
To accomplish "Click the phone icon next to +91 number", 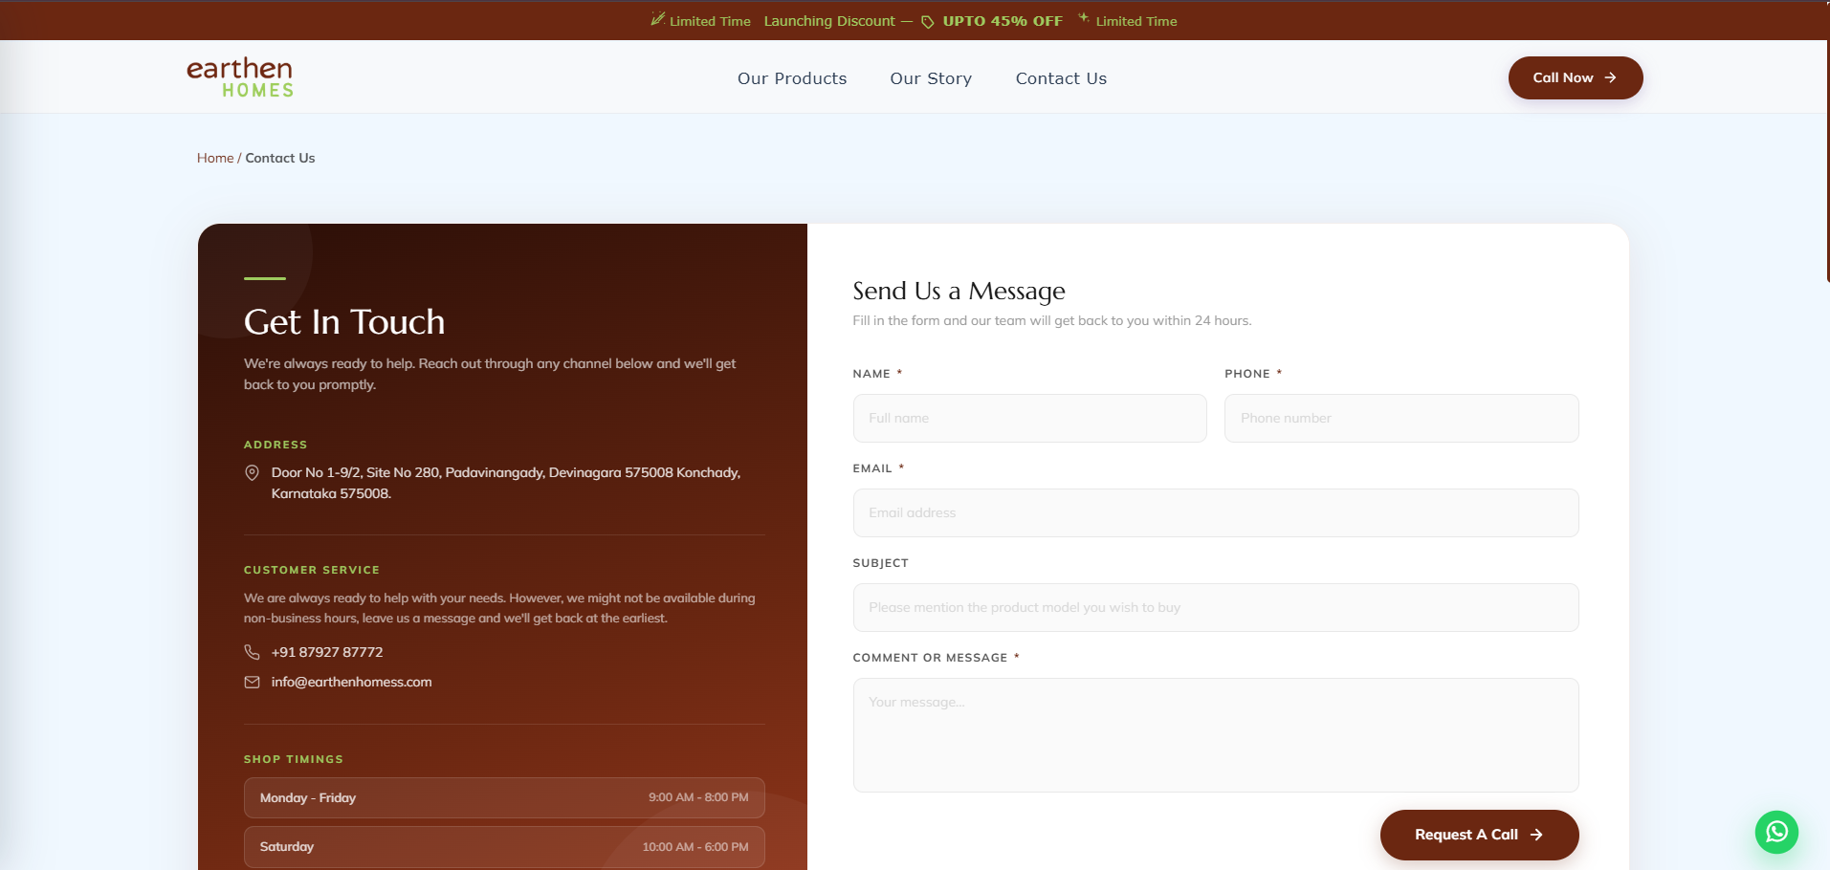I will coord(253,652).
